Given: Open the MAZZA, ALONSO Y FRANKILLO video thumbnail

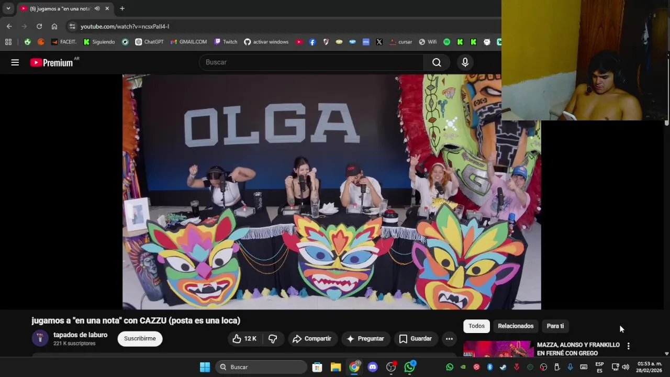Looking at the screenshot, I should (x=498, y=349).
